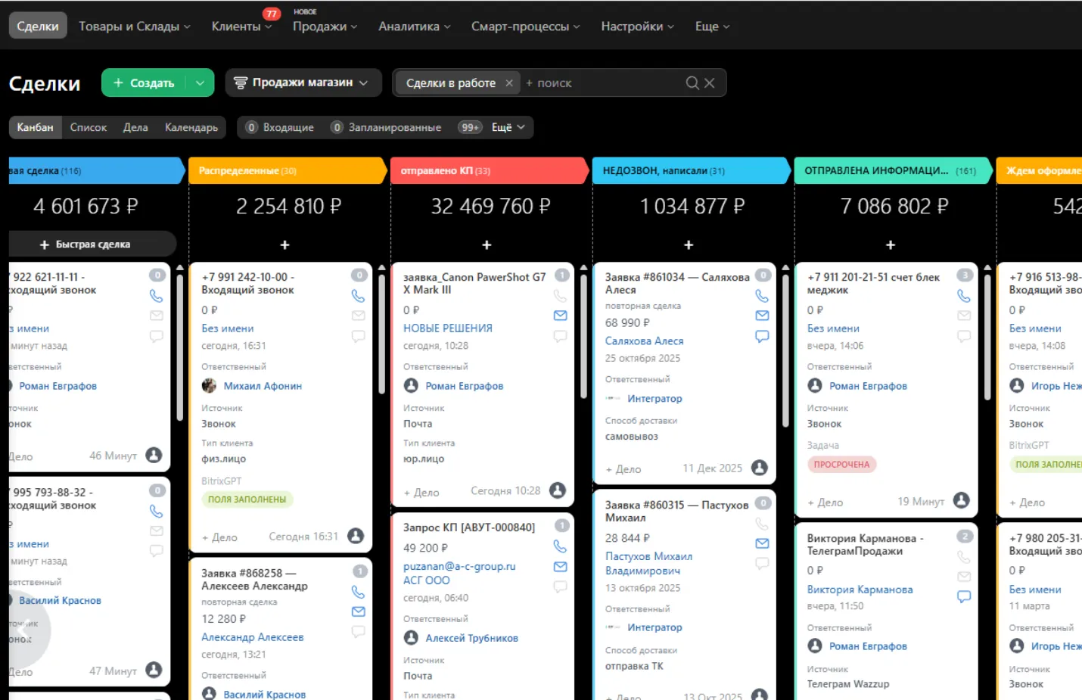Click envelope icon on Заявка #860315 card
The image size is (1082, 700).
point(762,543)
